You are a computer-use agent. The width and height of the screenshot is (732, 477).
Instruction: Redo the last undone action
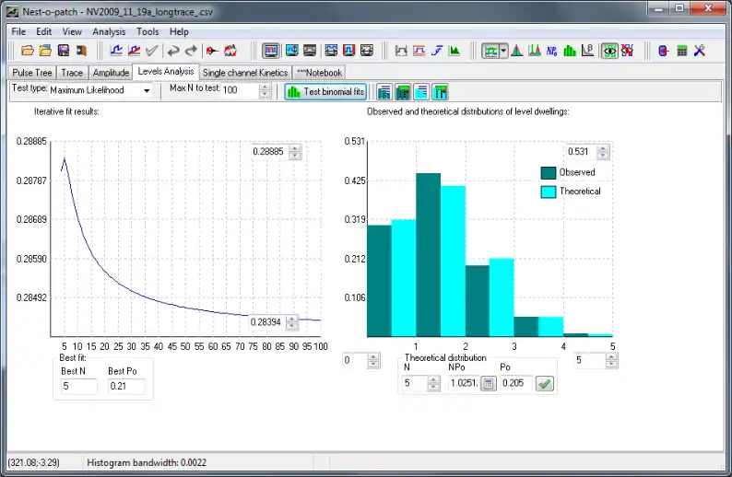192,51
